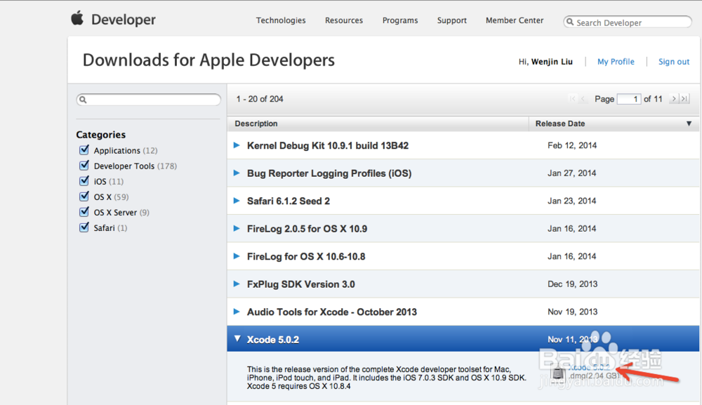Click 'FxPlug SDK Version 3.0' title
The height and width of the screenshot is (405, 702).
click(301, 284)
